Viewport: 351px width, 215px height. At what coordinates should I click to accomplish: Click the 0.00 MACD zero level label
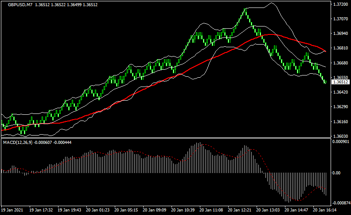(336, 173)
